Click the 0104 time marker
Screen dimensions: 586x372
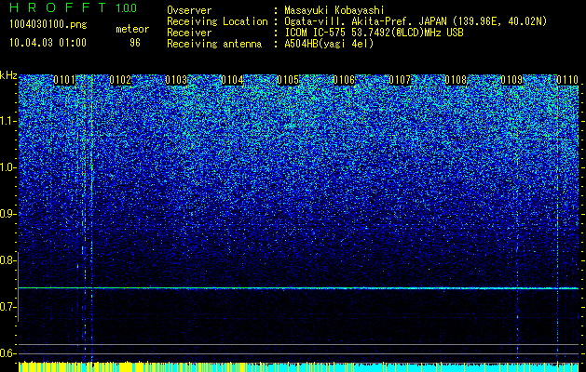point(232,80)
